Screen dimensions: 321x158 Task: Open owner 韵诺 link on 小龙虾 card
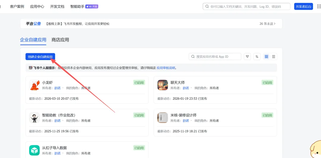57,88
